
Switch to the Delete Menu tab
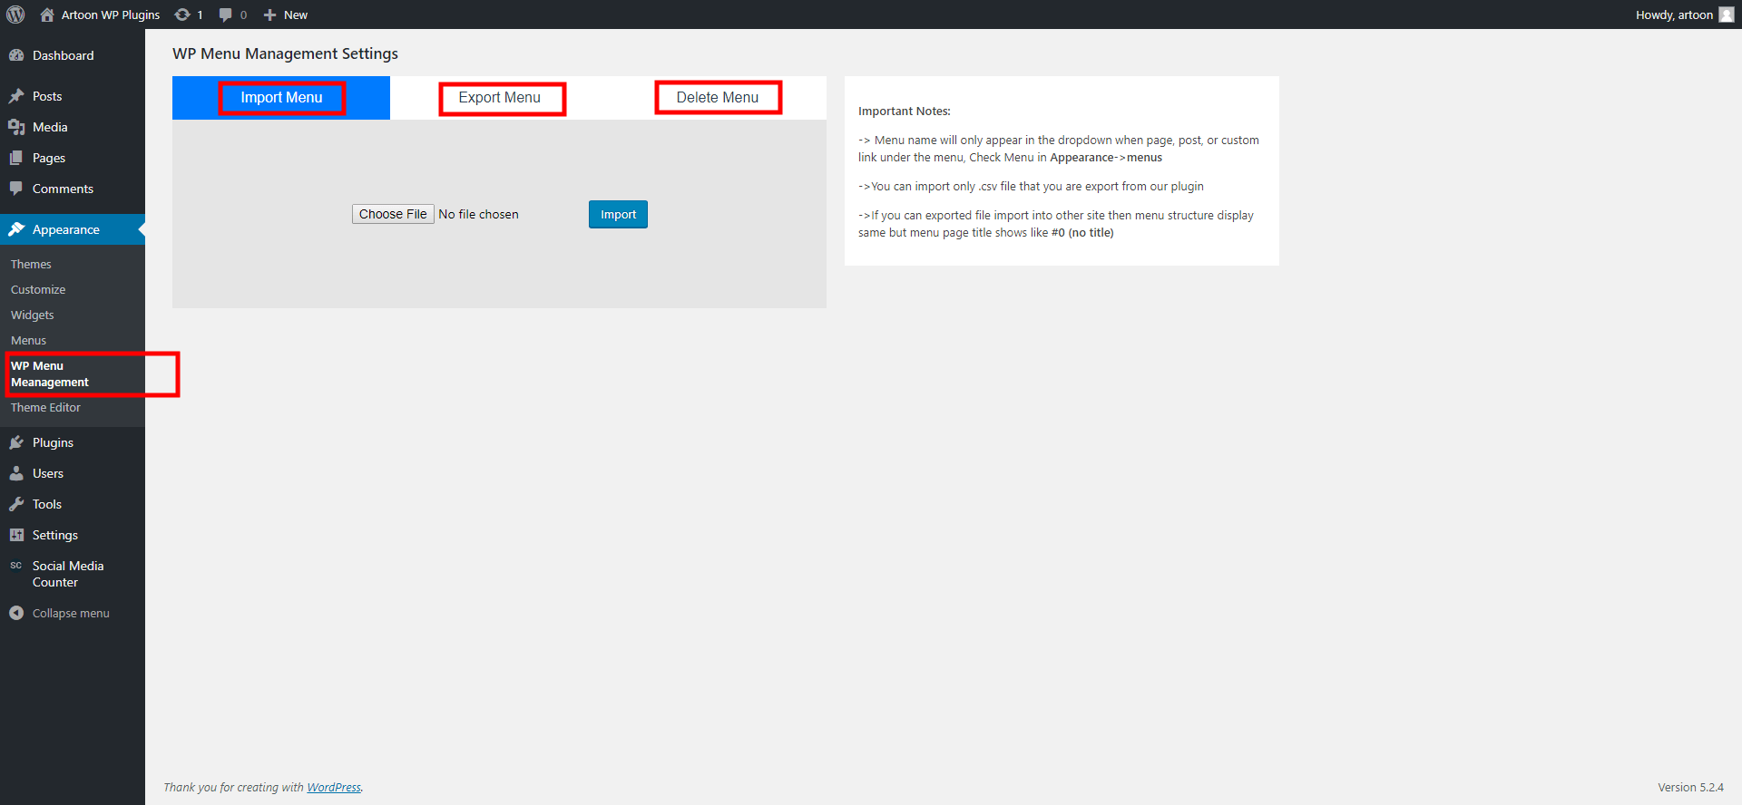pos(718,97)
